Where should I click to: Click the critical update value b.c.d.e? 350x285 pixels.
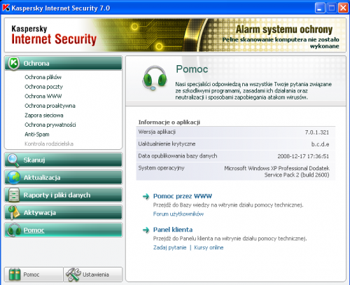320,144
